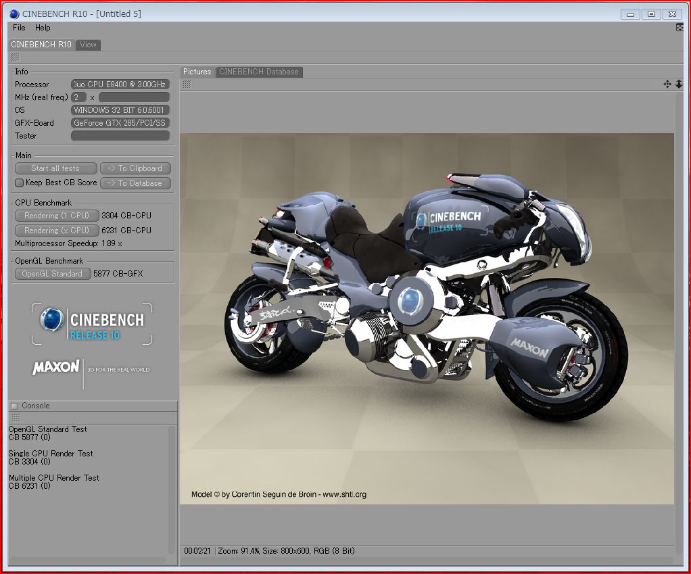Click the GFX-Board field
691x574 pixels.
(x=120, y=123)
